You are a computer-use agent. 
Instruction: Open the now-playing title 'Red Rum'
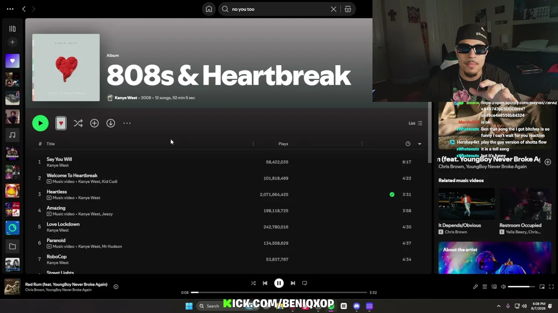[x=66, y=284]
